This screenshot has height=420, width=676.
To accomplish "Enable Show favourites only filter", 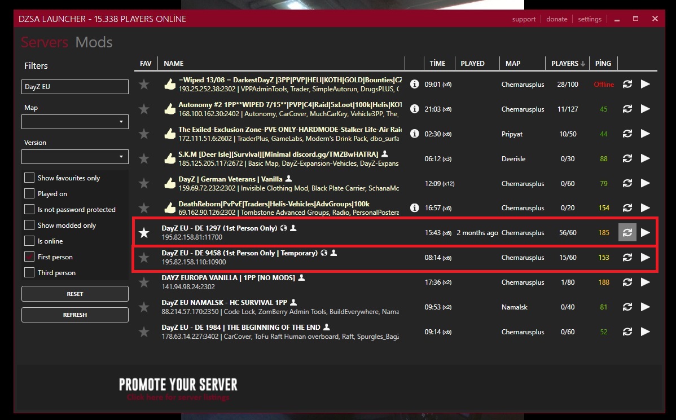I will click(x=29, y=178).
